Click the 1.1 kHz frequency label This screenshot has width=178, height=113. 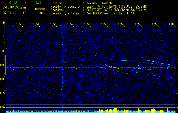point(2,37)
